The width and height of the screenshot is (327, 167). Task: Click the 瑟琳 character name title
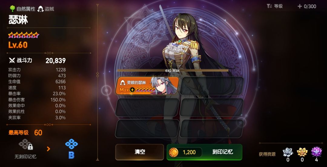point(18,20)
